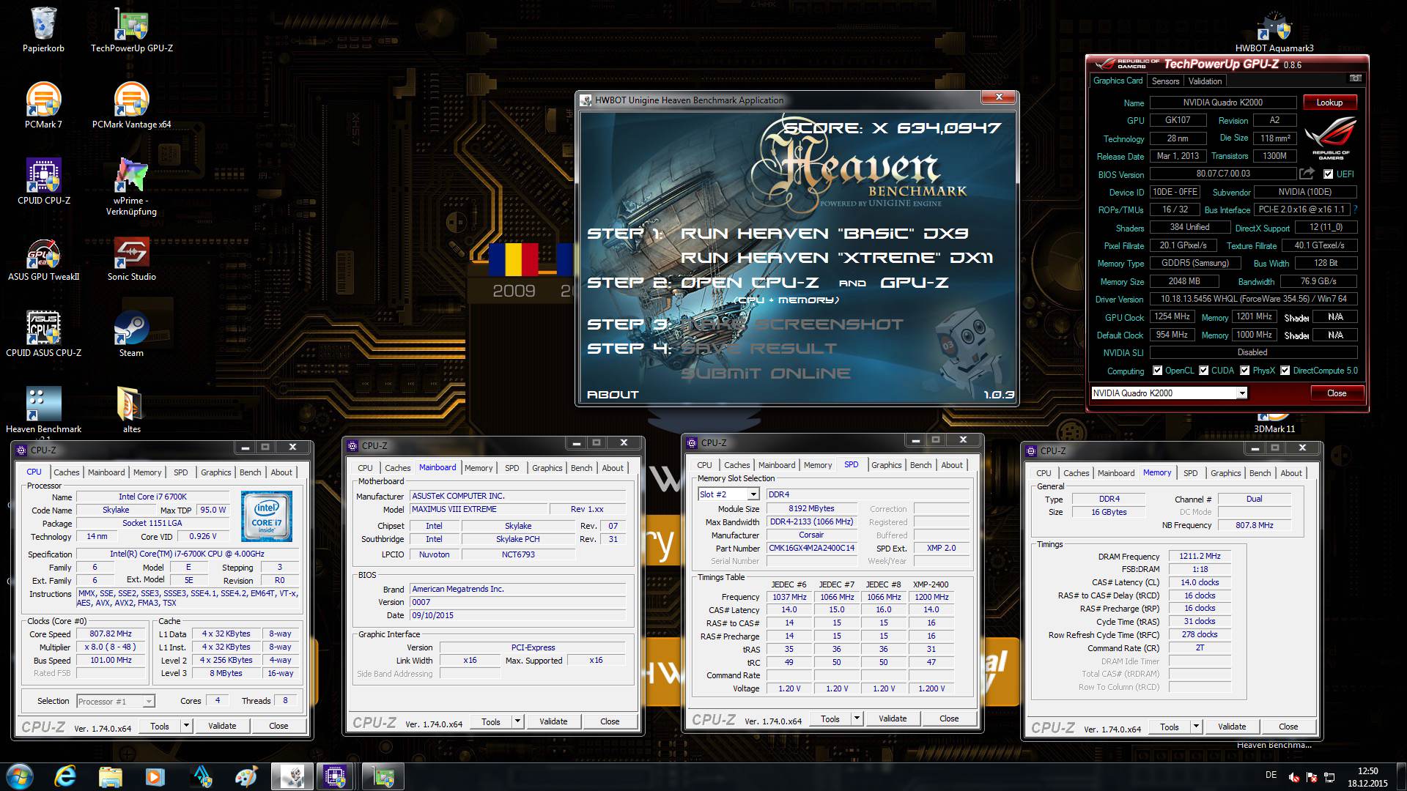
Task: Open Steam desktop shortcut
Action: click(x=132, y=333)
